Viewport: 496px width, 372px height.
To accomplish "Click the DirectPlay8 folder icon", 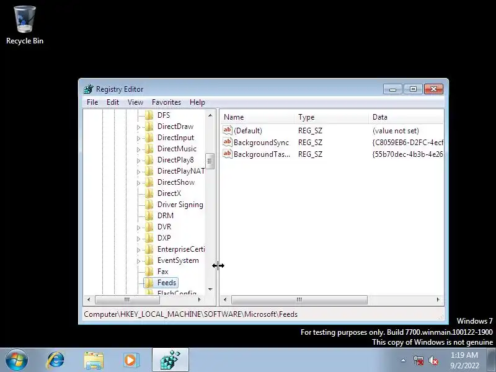I will 149,160.
